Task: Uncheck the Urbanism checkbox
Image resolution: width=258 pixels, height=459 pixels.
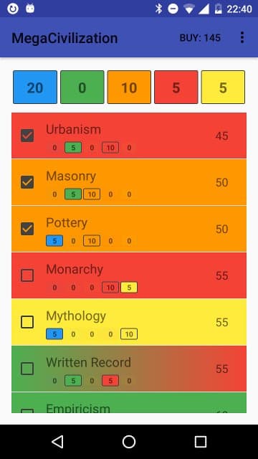Action: point(27,136)
